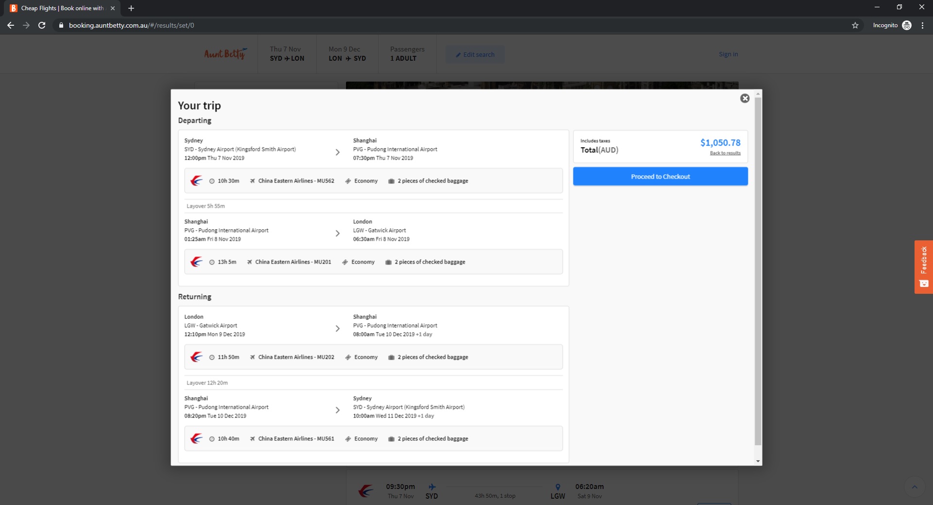Screen dimensions: 933x505
Task: Click the China Eastern logo for flight MU562
Action: pos(196,181)
